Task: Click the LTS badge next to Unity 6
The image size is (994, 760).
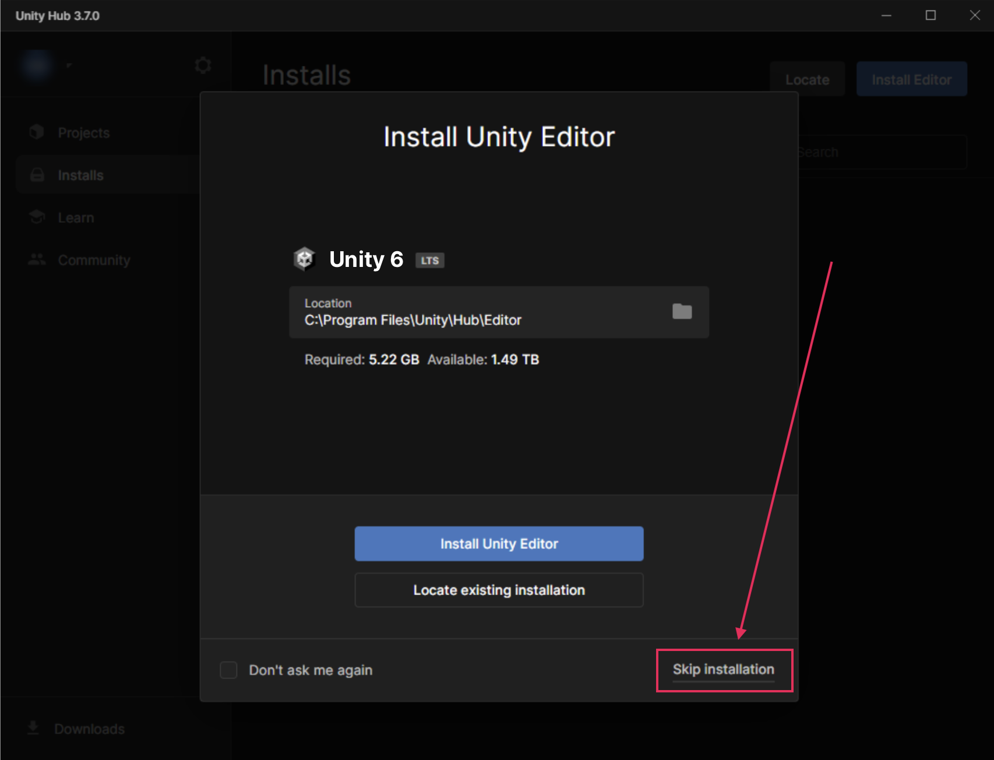Action: 430,260
